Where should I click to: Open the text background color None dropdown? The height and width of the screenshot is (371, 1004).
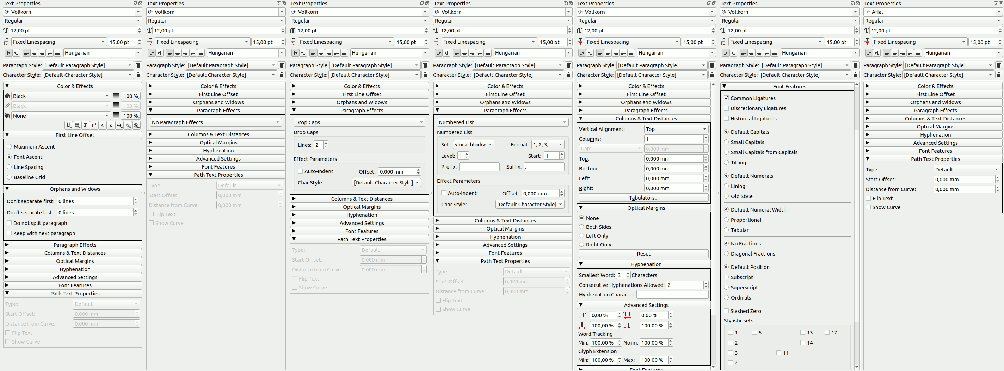pyautogui.click(x=60, y=115)
